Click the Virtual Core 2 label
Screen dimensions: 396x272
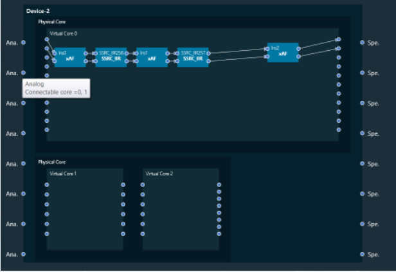pos(159,174)
